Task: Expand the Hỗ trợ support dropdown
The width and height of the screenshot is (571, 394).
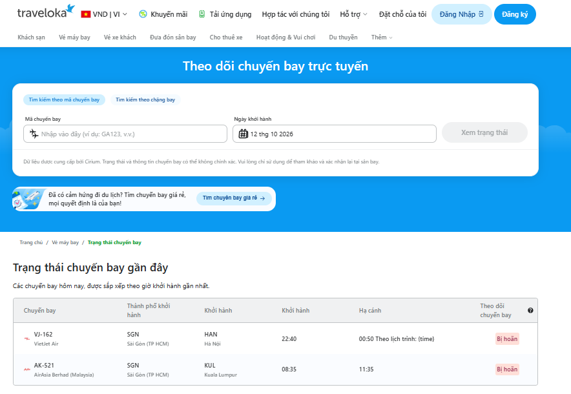Action: (353, 14)
